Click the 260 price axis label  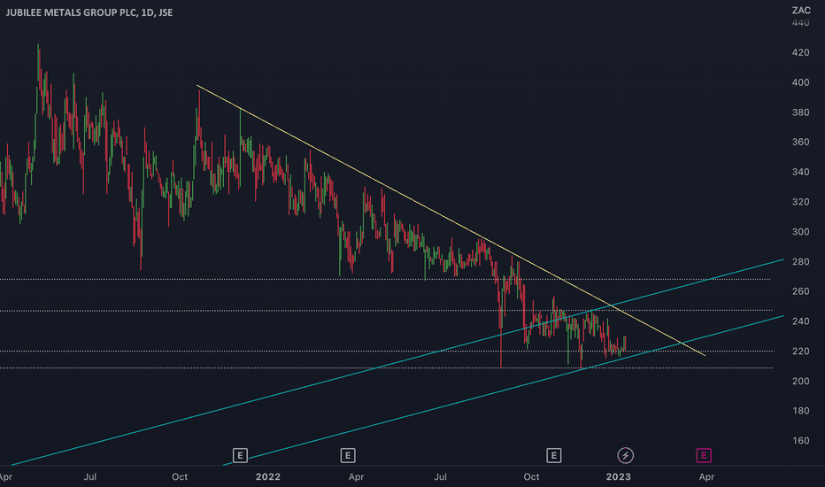pos(800,291)
